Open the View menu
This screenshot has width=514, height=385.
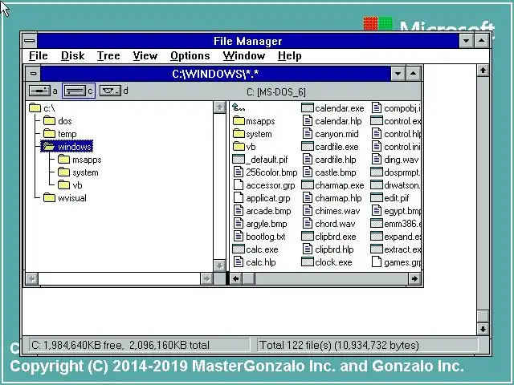click(145, 55)
